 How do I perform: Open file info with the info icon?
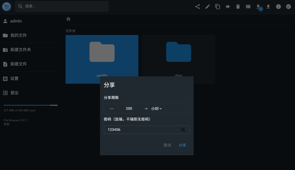278,6
